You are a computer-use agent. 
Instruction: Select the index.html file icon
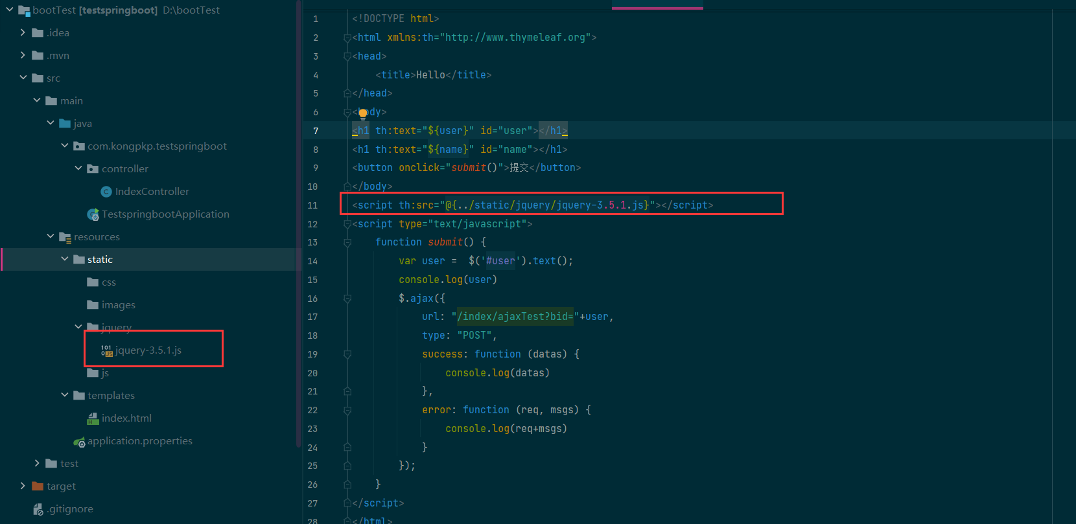(x=93, y=418)
